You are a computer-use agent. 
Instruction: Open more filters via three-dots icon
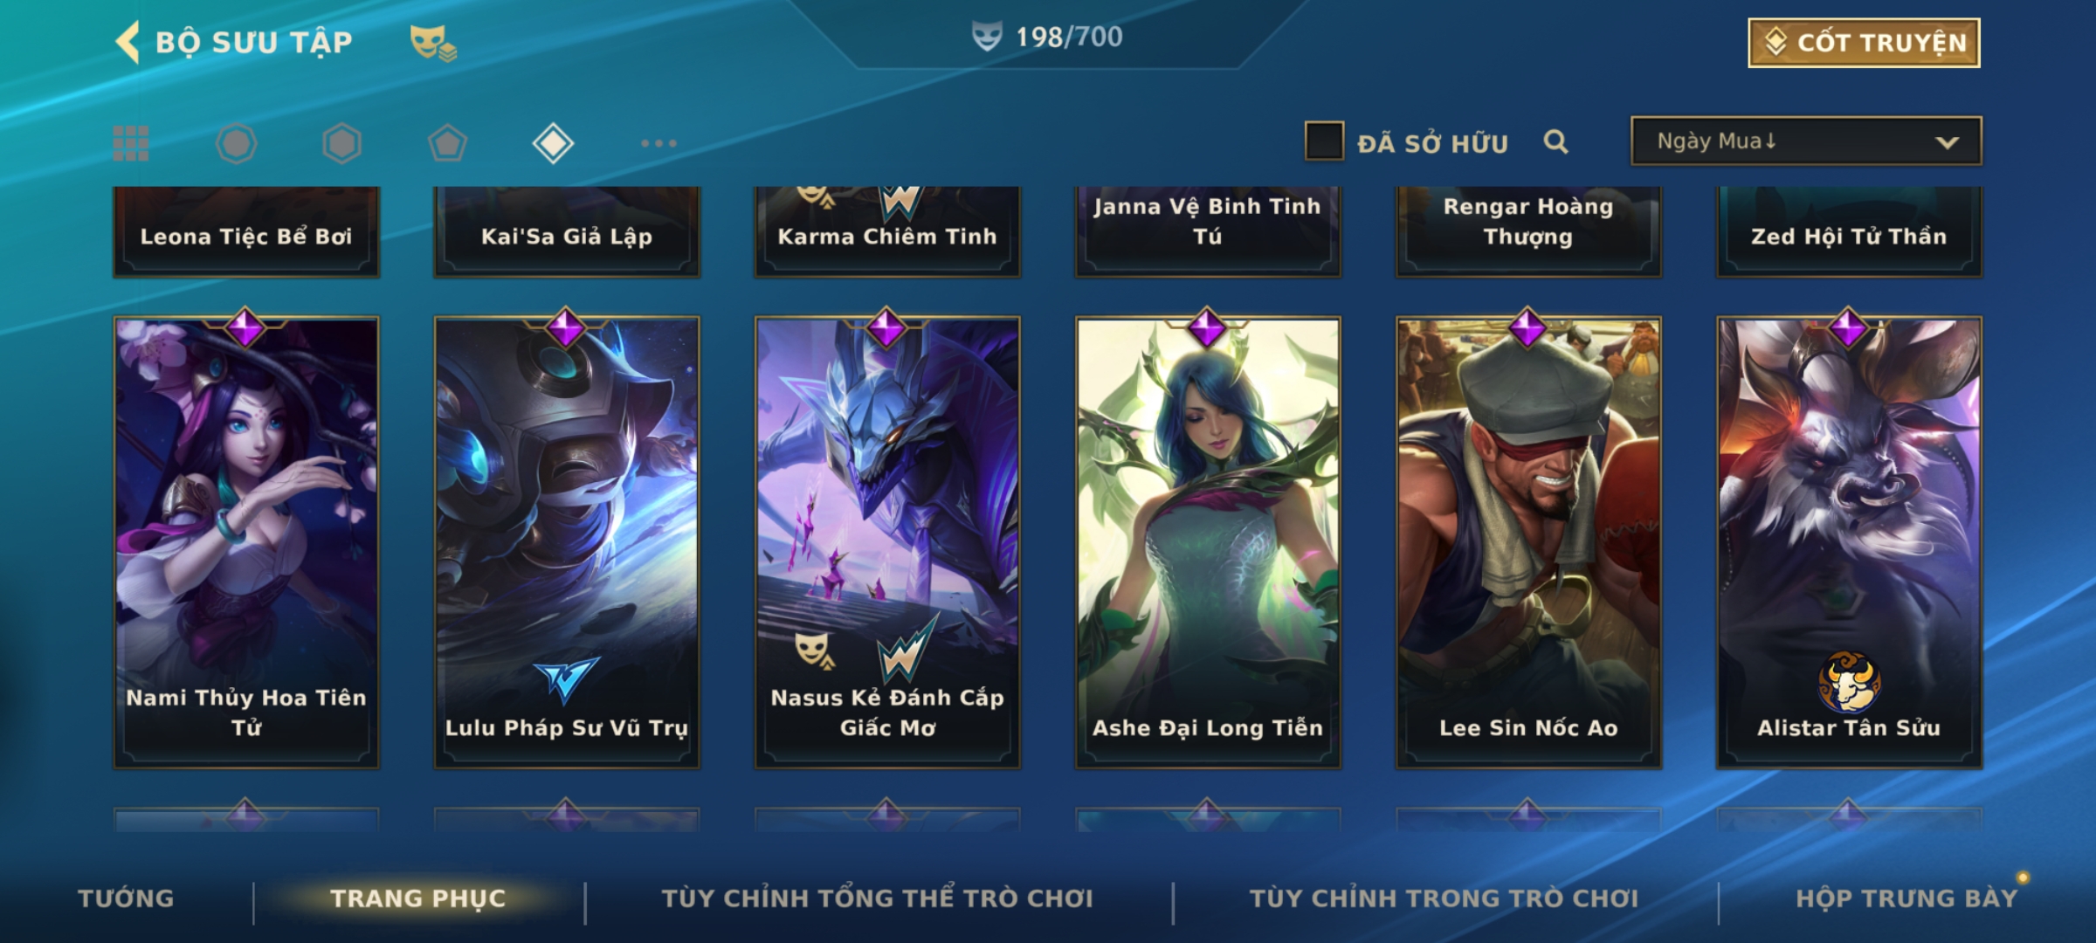coord(658,143)
